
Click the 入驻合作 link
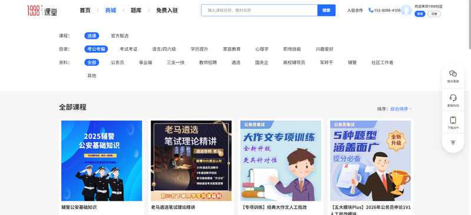tap(355, 10)
